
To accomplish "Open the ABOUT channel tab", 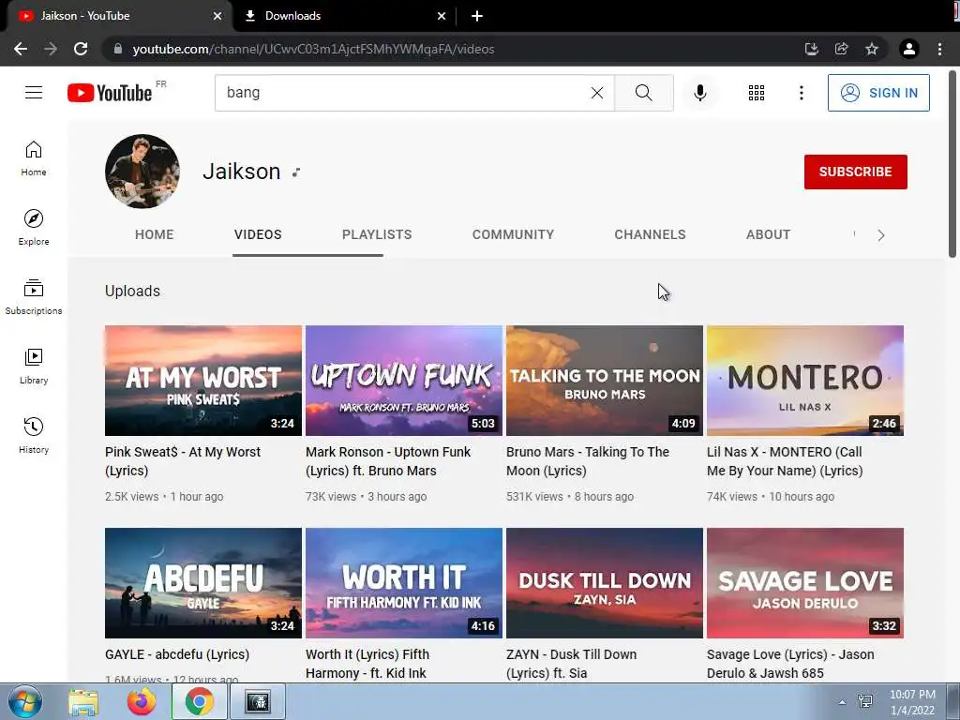I will 769,234.
